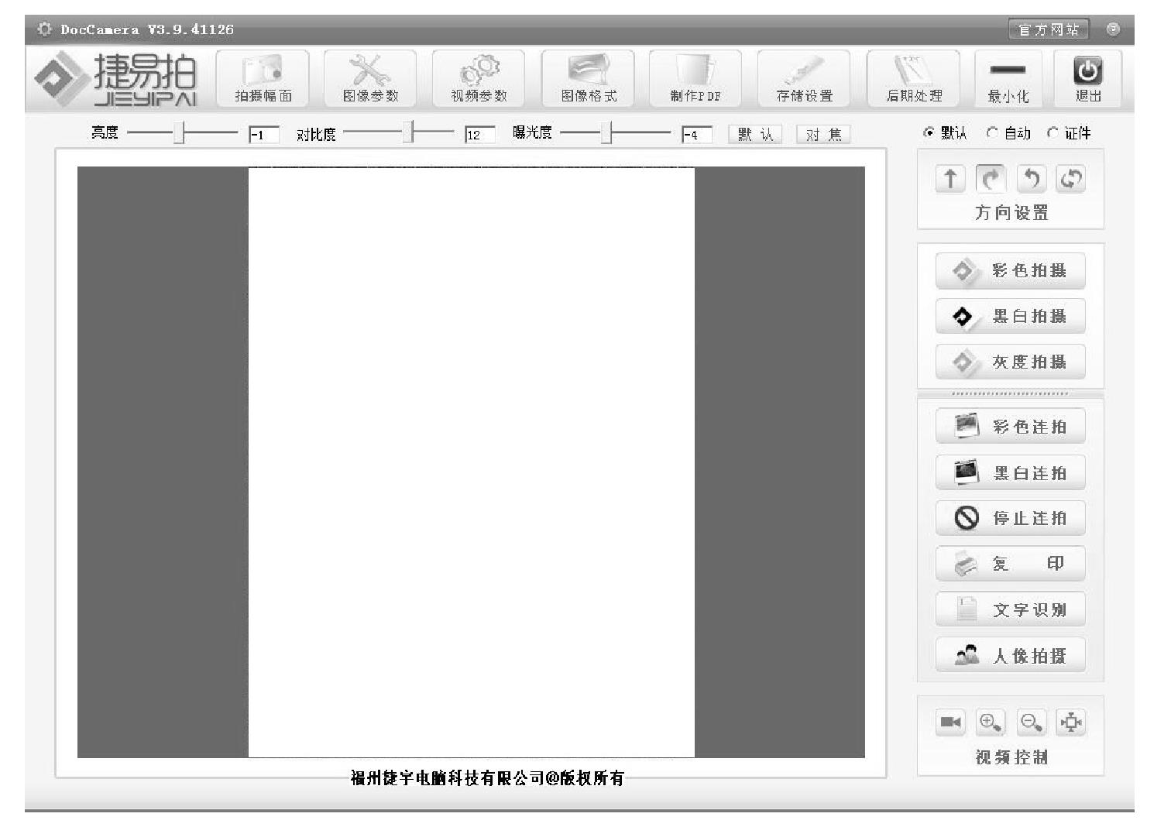The image size is (1171, 834).
Task: Click the video camera icon in 视频控制
Action: [x=950, y=722]
